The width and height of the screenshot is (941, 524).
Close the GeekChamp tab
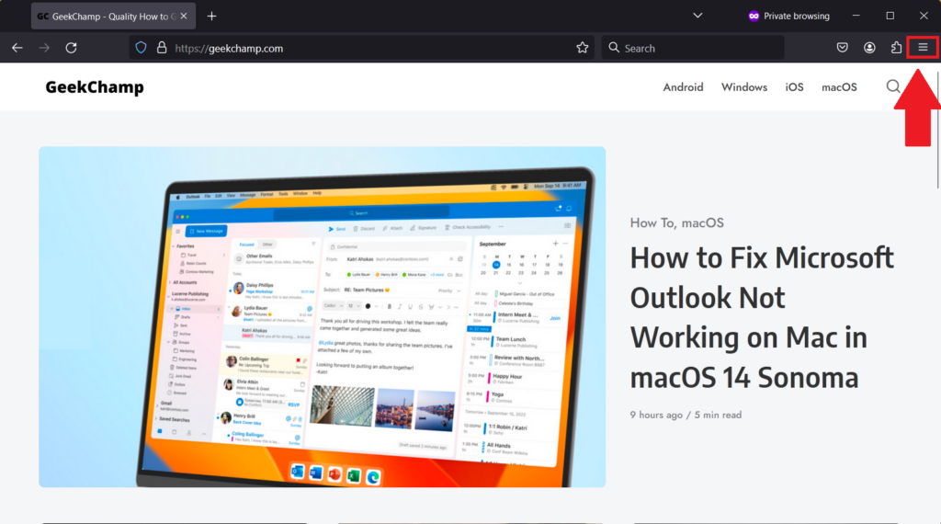tap(184, 17)
